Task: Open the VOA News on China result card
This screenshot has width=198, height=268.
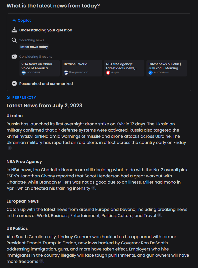Action: tap(39, 68)
